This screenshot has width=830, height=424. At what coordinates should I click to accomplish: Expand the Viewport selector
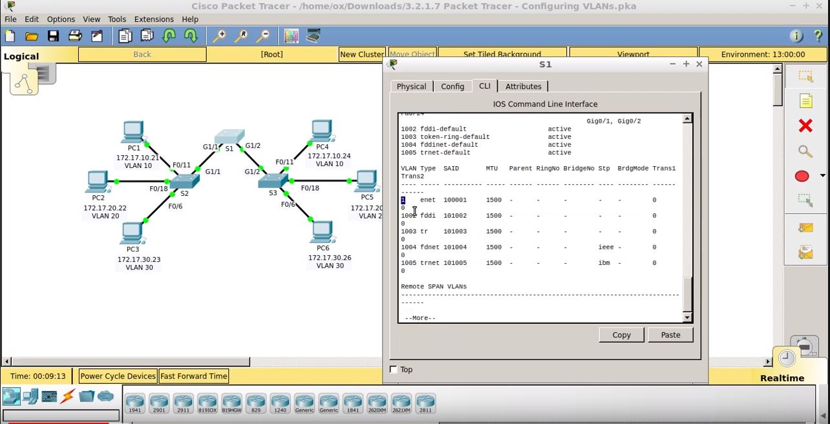(633, 54)
